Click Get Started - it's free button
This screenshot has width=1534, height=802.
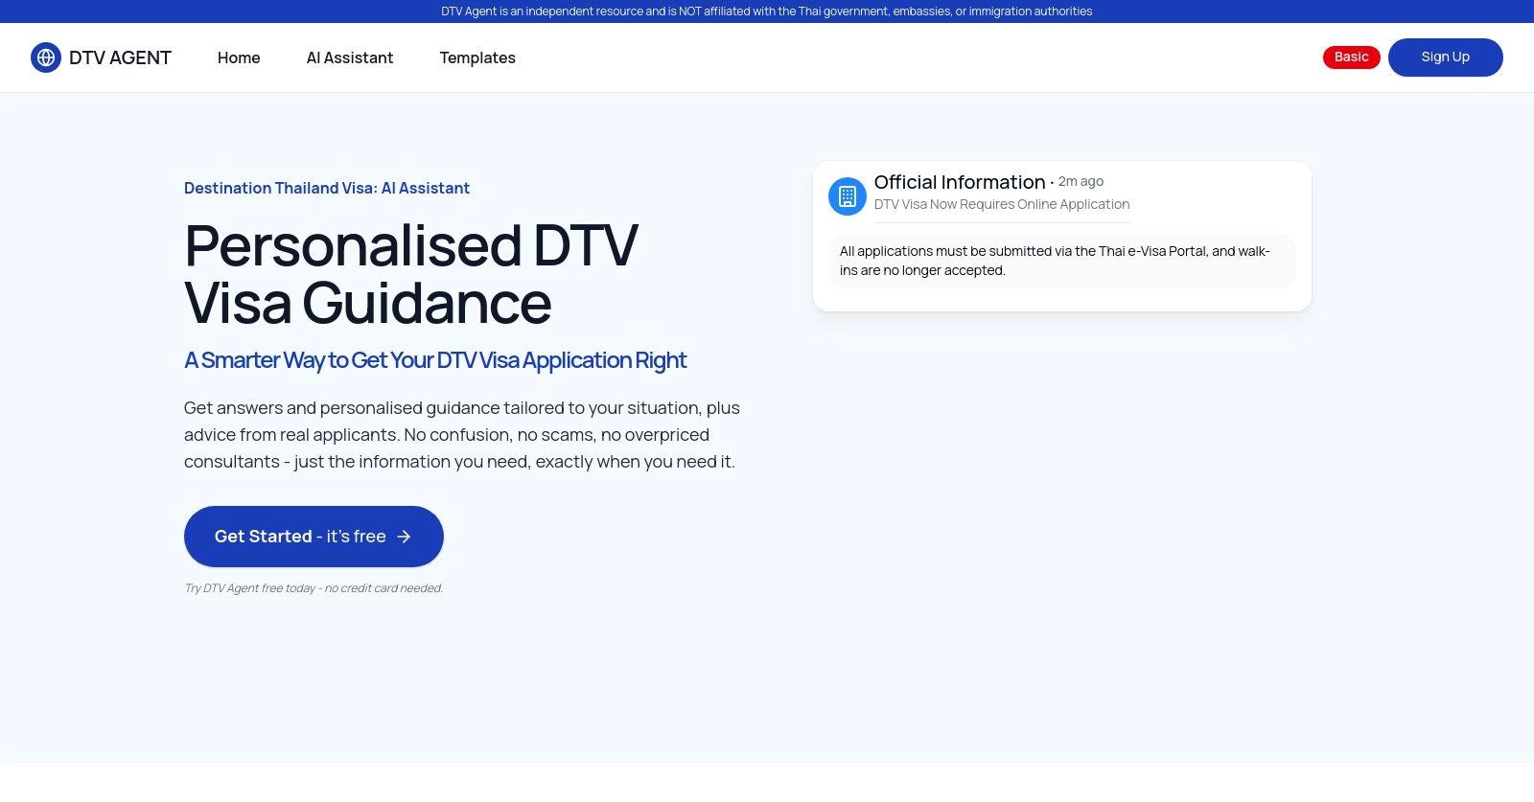coord(314,537)
